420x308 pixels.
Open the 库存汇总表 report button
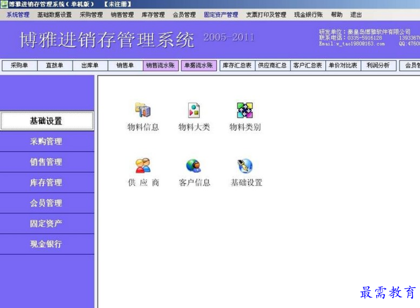click(237, 66)
